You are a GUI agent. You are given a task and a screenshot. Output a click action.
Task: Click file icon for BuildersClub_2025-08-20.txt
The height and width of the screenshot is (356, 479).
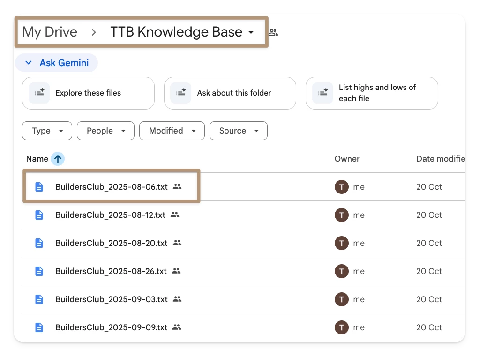[x=39, y=243]
